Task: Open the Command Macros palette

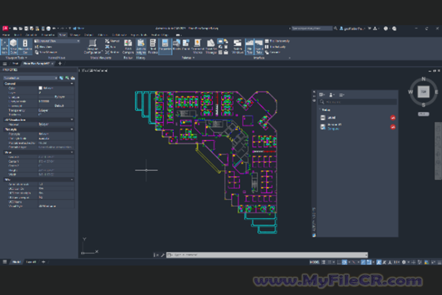Action: (198, 47)
